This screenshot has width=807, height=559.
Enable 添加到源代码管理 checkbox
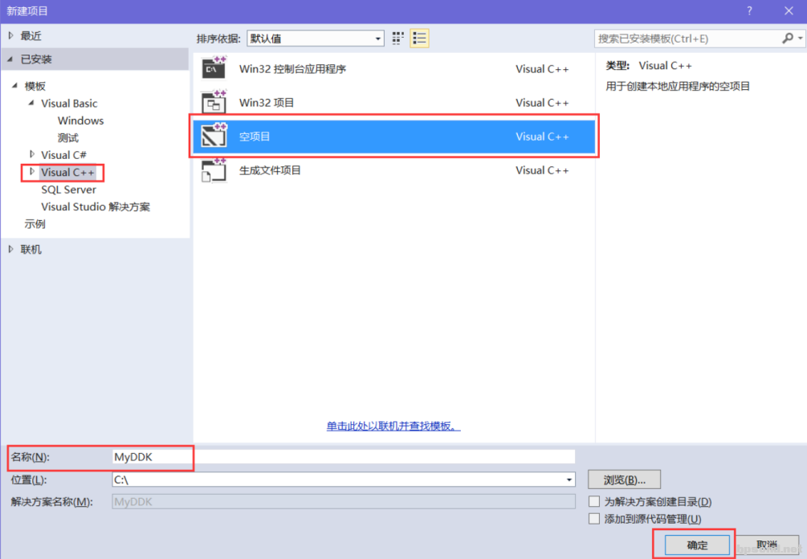click(594, 519)
